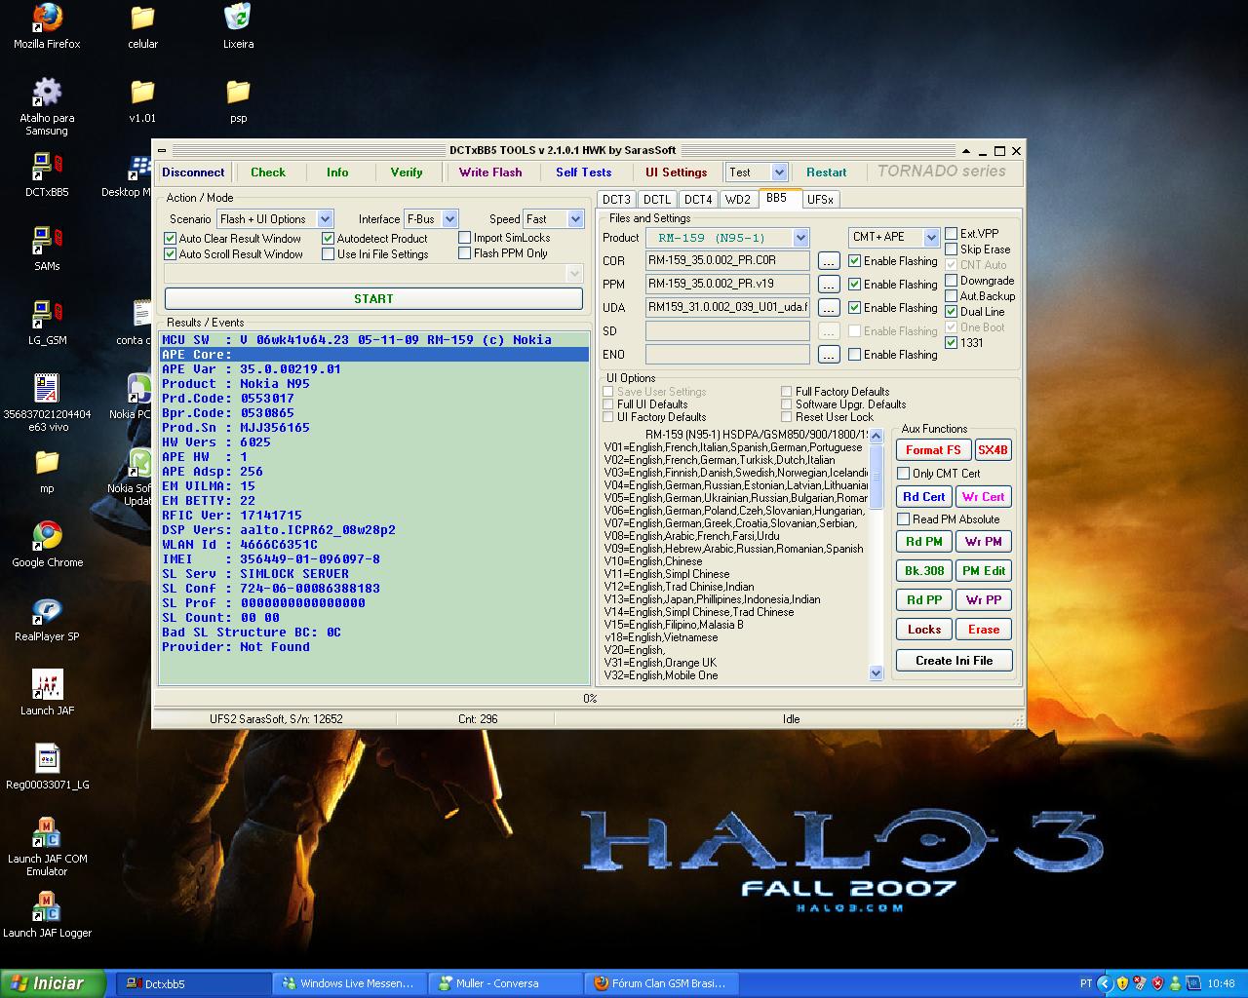Switch to the DCT3 tab
Viewport: 1248px width, 998px height.
[616, 200]
